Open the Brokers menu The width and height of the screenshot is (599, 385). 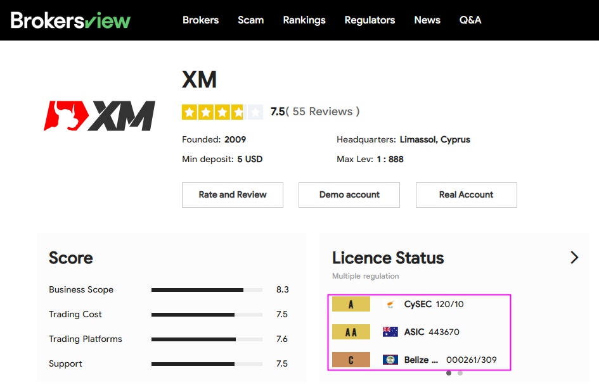(x=200, y=20)
